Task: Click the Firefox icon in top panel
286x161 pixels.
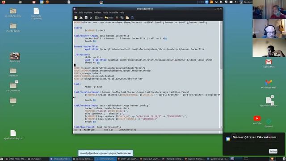Action: point(4,2)
